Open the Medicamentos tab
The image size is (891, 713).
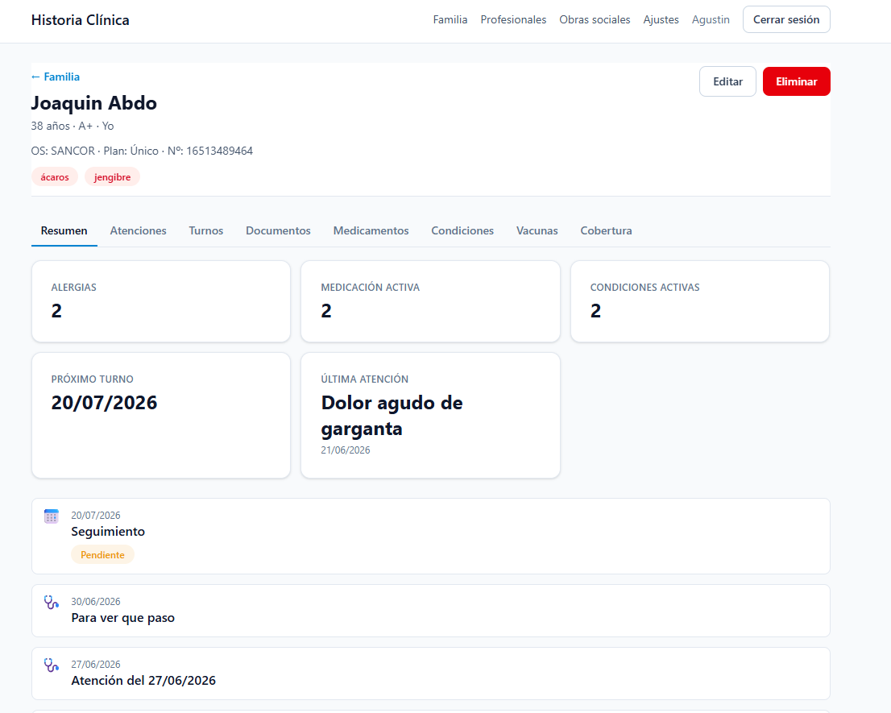click(x=371, y=230)
